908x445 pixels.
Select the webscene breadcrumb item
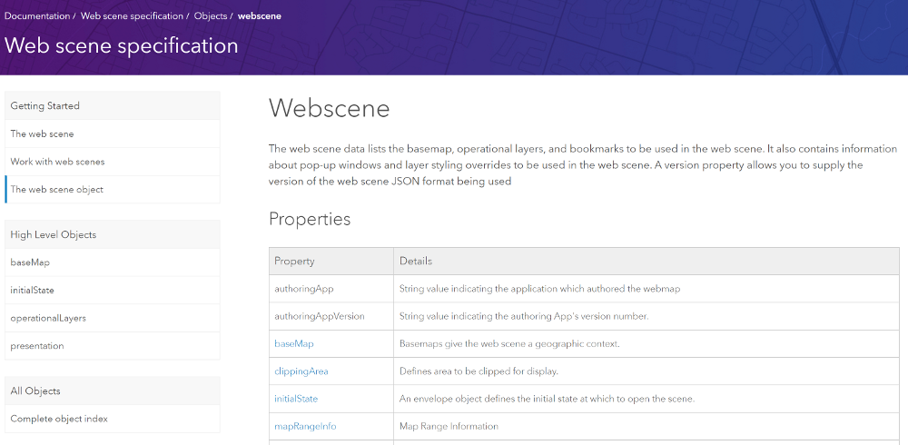260,16
